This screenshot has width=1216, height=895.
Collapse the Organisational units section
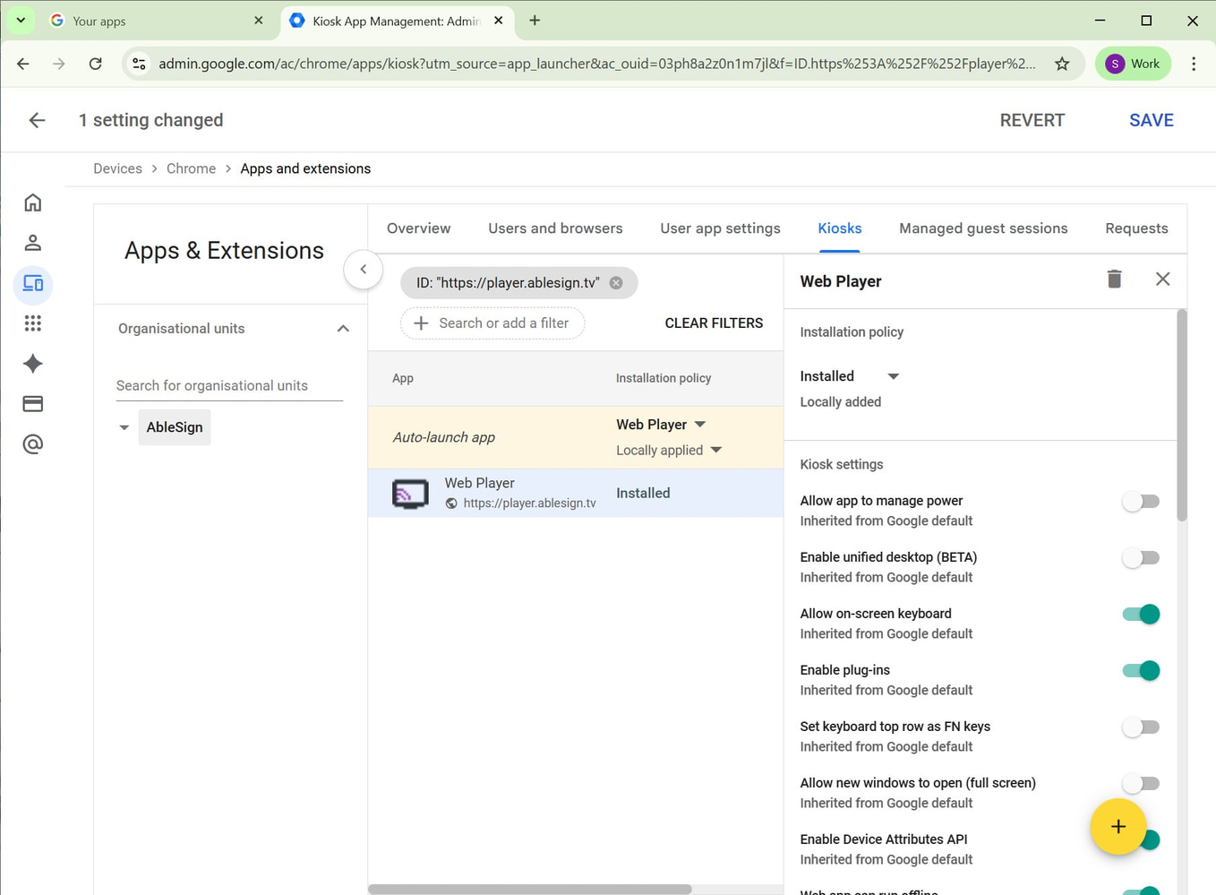(343, 328)
